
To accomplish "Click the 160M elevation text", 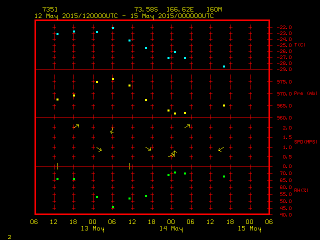I will coord(213,9).
